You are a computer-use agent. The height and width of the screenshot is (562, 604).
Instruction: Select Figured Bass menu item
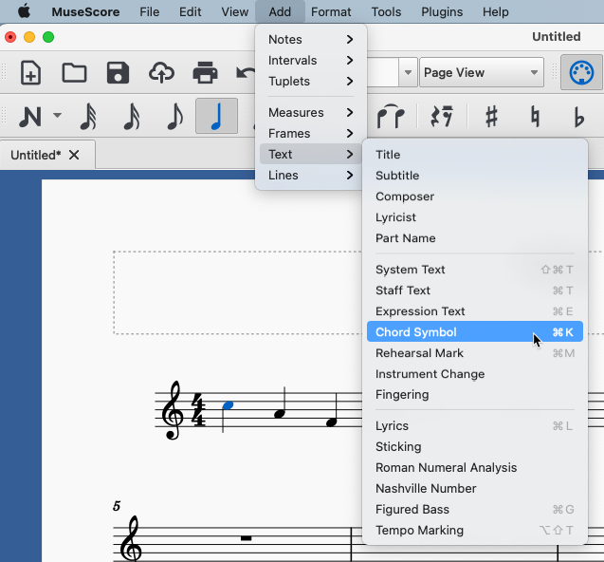tap(474, 509)
